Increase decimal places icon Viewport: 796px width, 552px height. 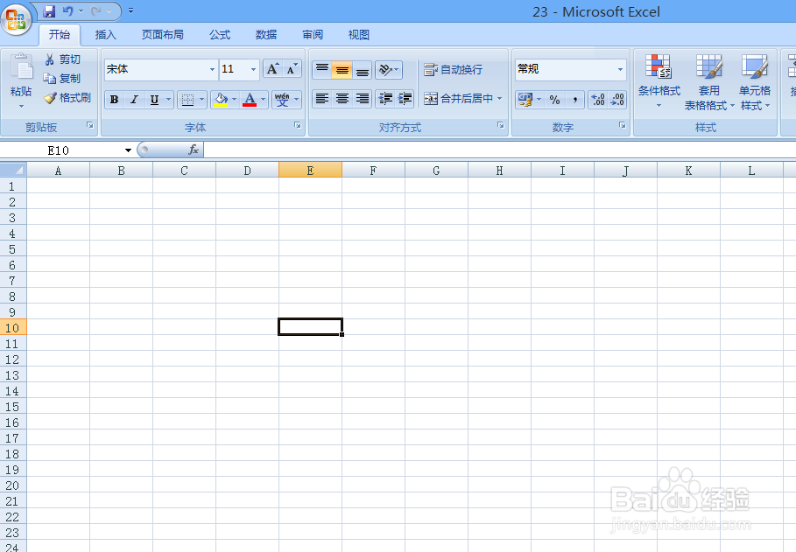598,100
